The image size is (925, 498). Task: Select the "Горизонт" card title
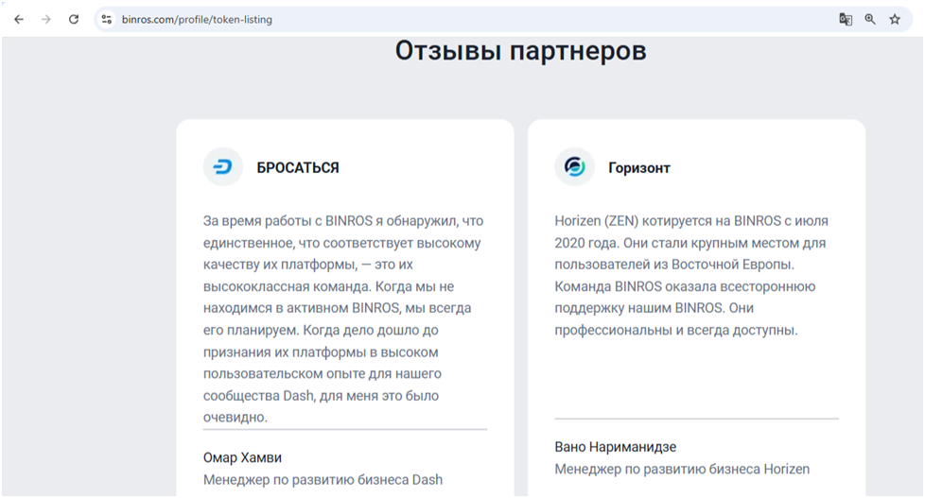(x=640, y=168)
